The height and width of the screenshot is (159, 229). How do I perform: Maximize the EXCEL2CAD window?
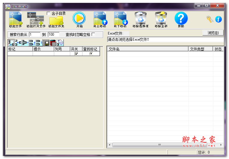[x=207, y=6]
